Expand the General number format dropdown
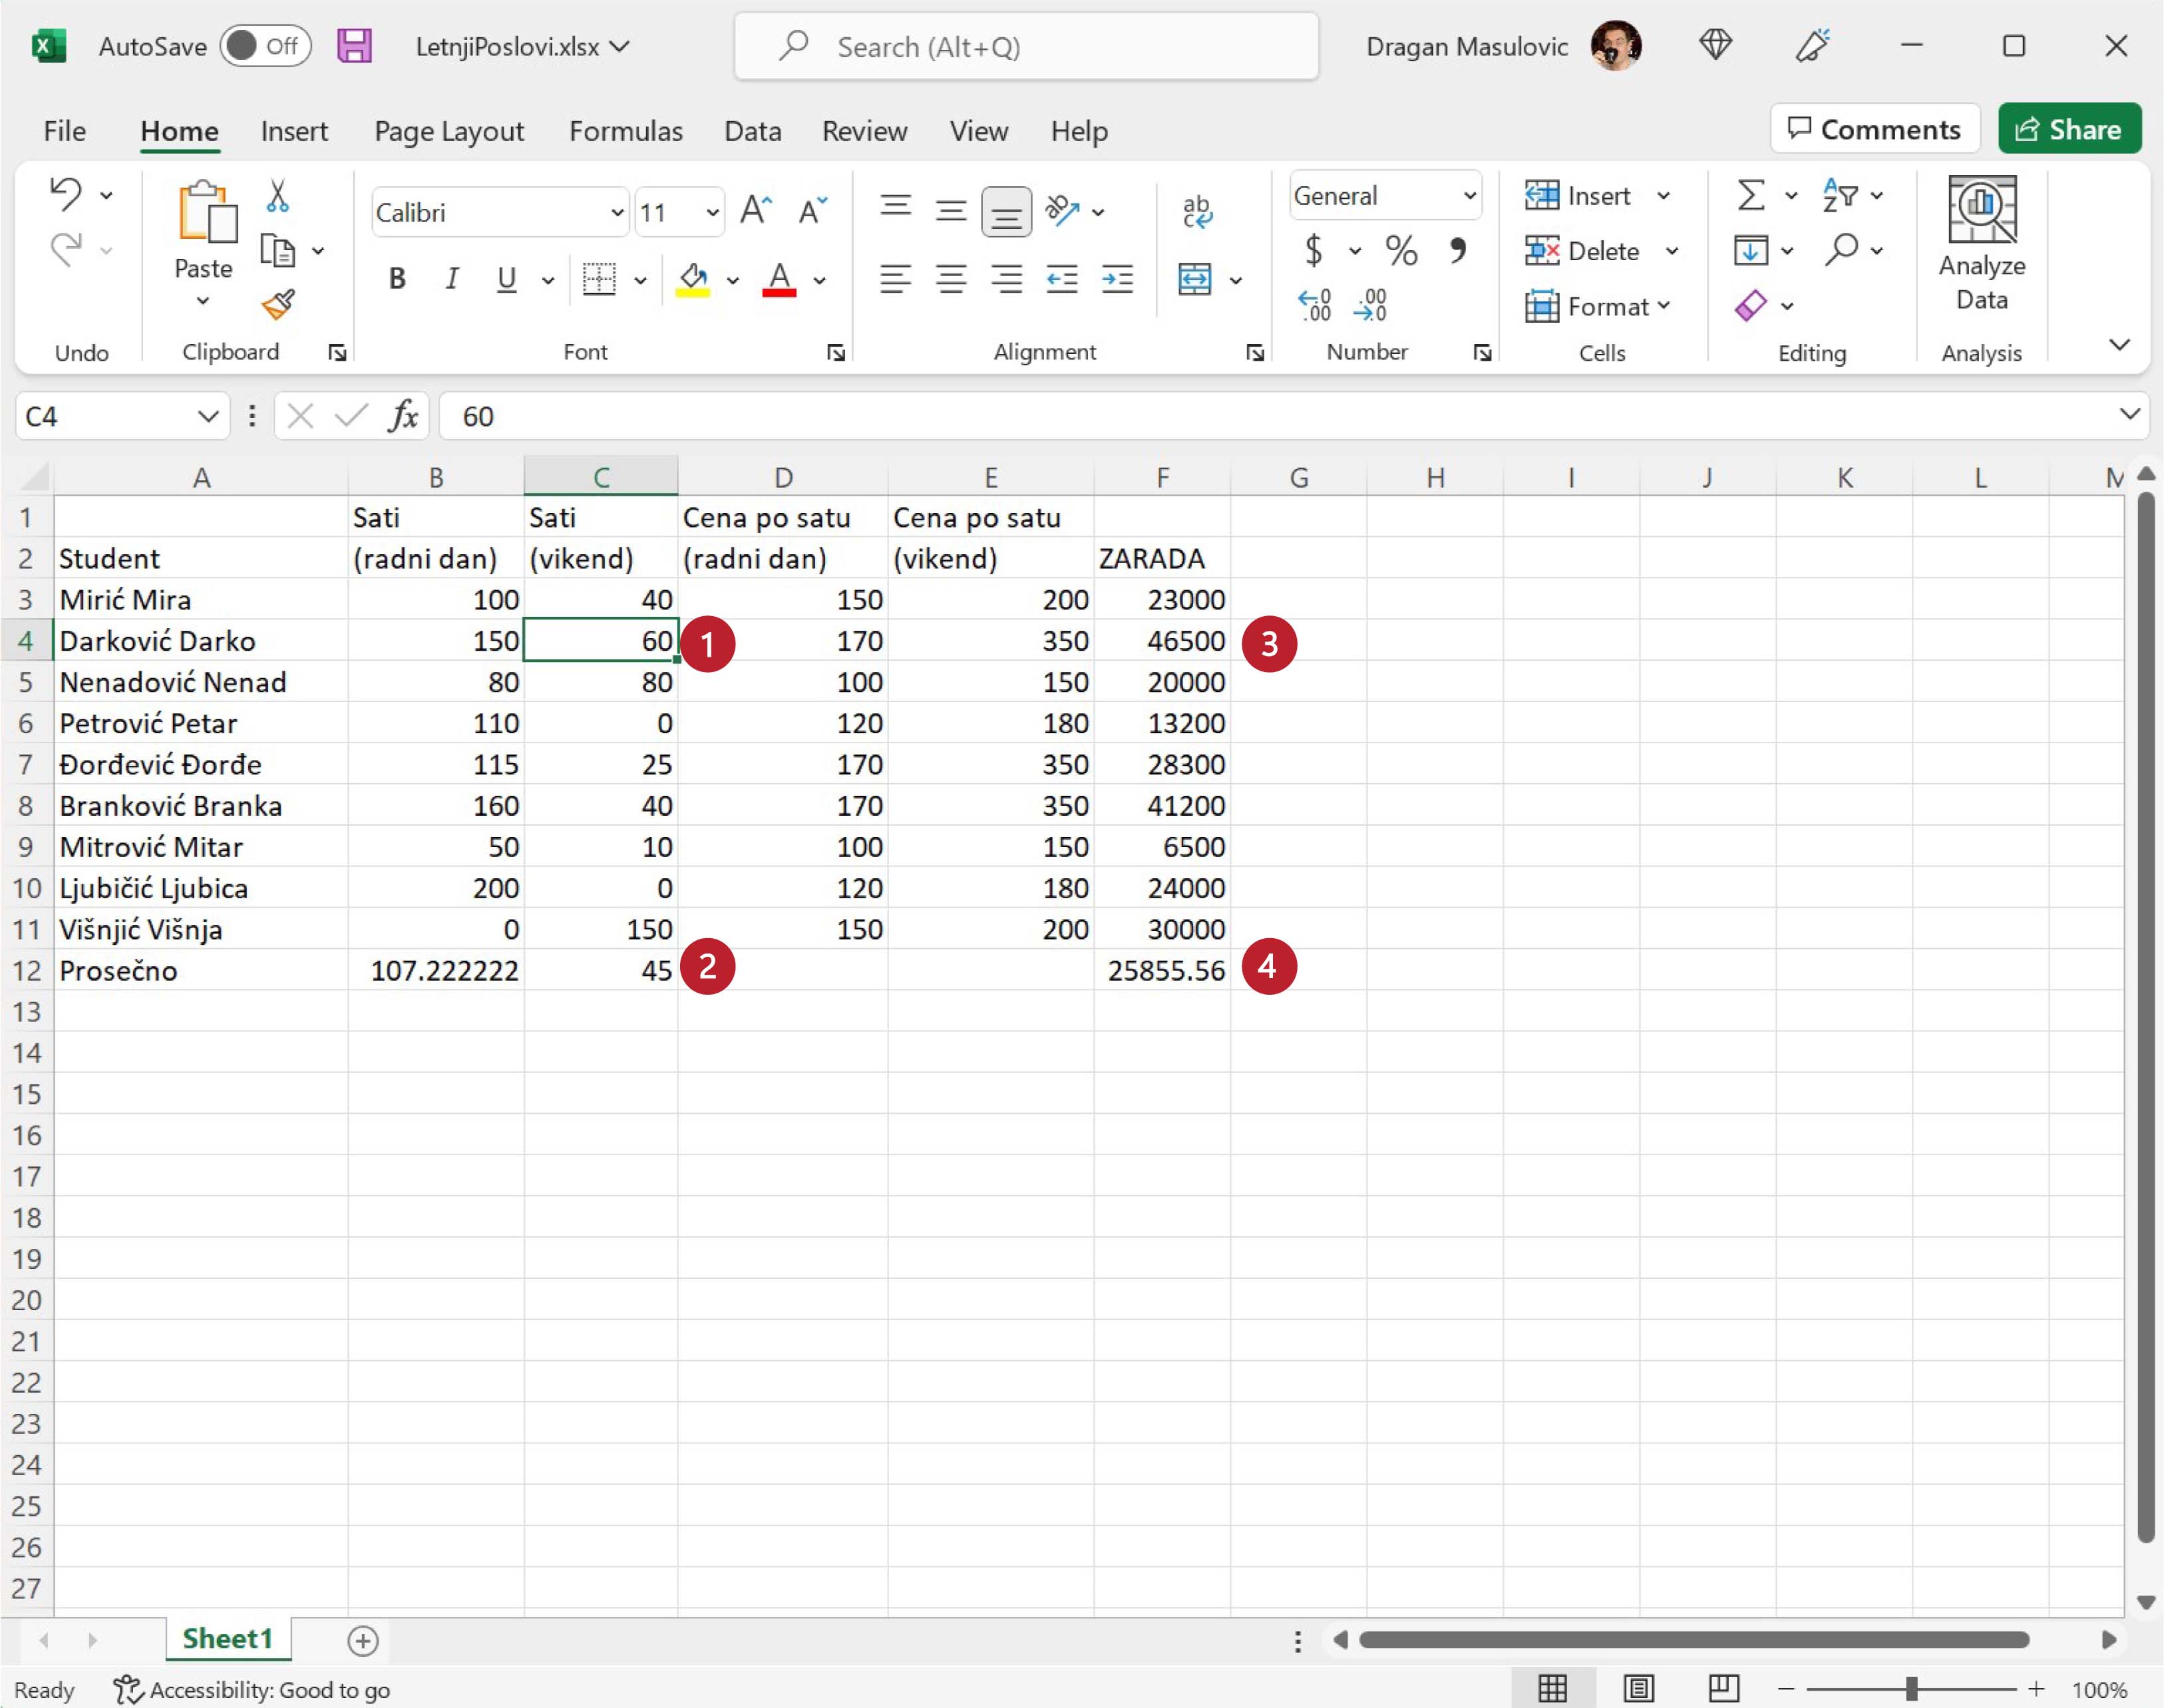This screenshot has width=2164, height=1708. 1469,196
